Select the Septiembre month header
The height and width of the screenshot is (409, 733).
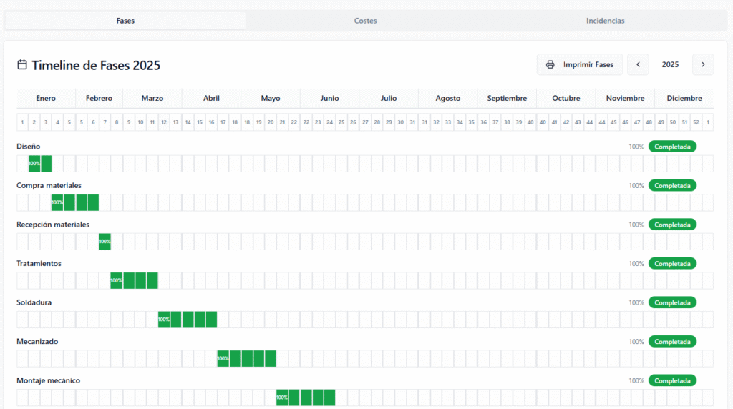pyautogui.click(x=507, y=98)
